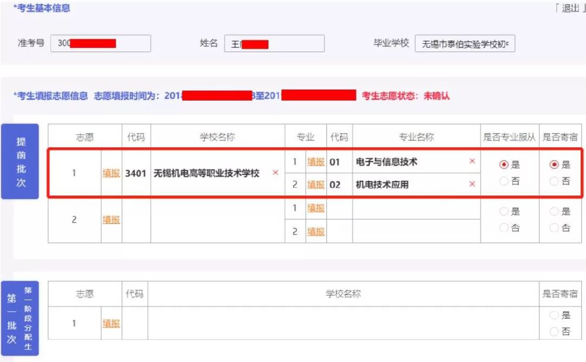Select 是 for 寄宿 in choice 1
This screenshot has height=362, width=586.
[x=554, y=164]
